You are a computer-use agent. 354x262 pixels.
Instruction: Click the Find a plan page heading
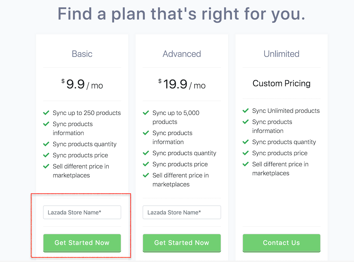[181, 14]
